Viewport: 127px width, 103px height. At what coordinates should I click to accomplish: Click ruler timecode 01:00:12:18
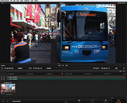[69, 74]
